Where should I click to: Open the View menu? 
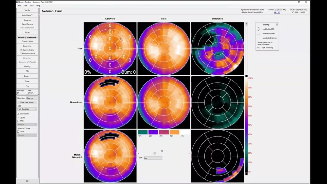click(x=31, y=6)
